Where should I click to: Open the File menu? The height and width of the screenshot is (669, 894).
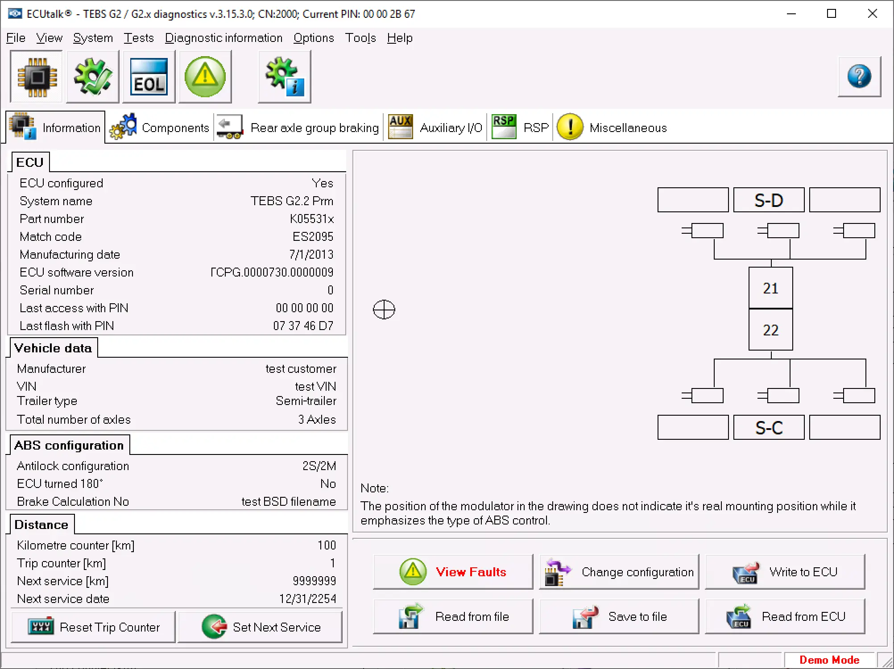[16, 37]
